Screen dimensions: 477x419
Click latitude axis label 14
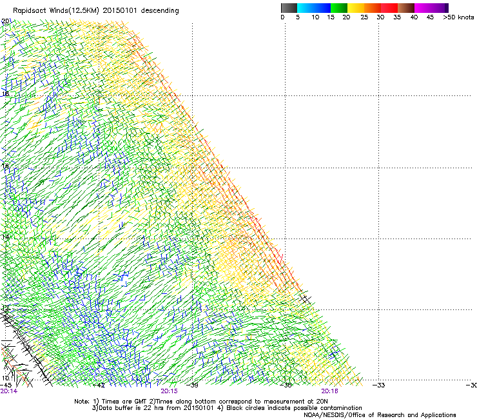[5, 237]
